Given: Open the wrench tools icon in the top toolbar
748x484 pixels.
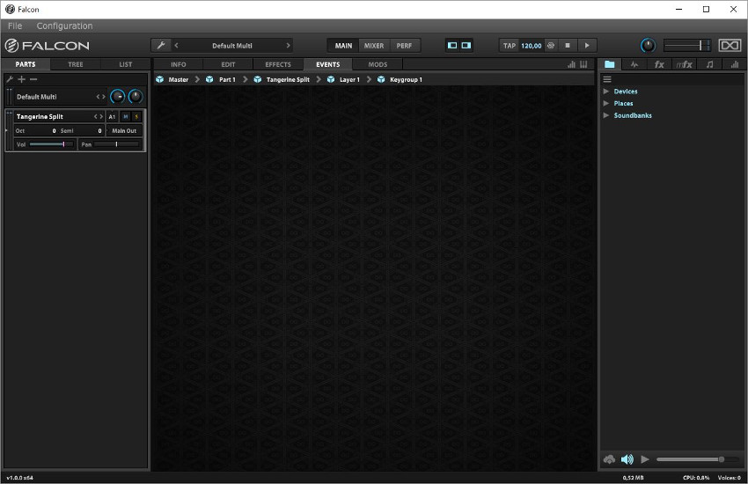Looking at the screenshot, I should point(161,45).
